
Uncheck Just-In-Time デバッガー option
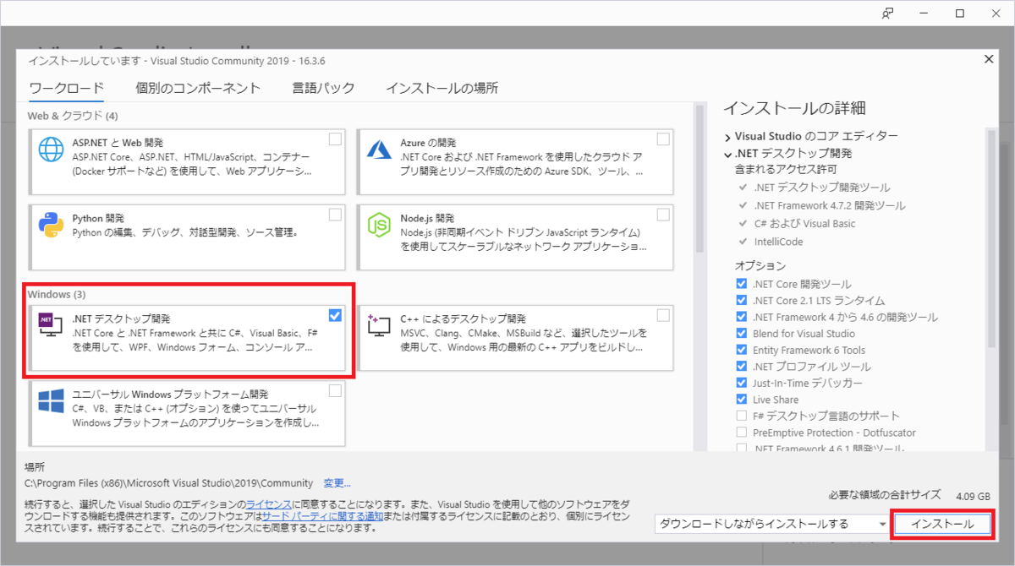pos(742,383)
